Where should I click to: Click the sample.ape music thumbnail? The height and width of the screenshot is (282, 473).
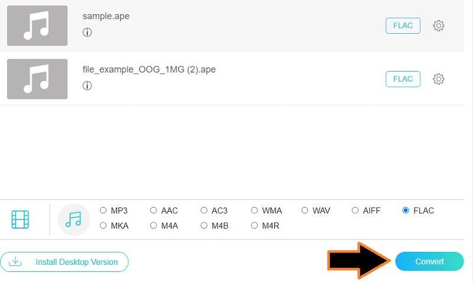37,25
